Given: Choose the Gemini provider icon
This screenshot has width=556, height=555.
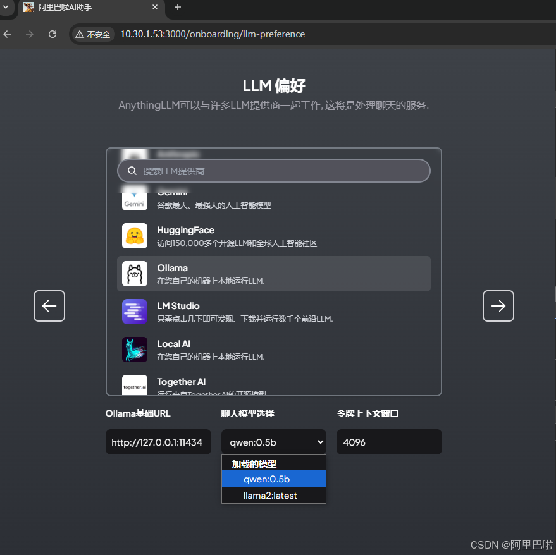Looking at the screenshot, I should click(x=135, y=198).
